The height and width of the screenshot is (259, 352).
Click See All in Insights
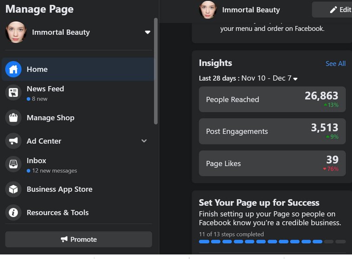(x=336, y=64)
